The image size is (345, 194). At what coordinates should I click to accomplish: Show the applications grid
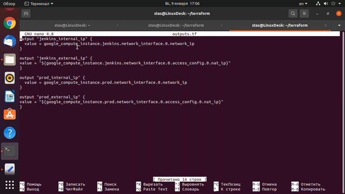[10, 185]
